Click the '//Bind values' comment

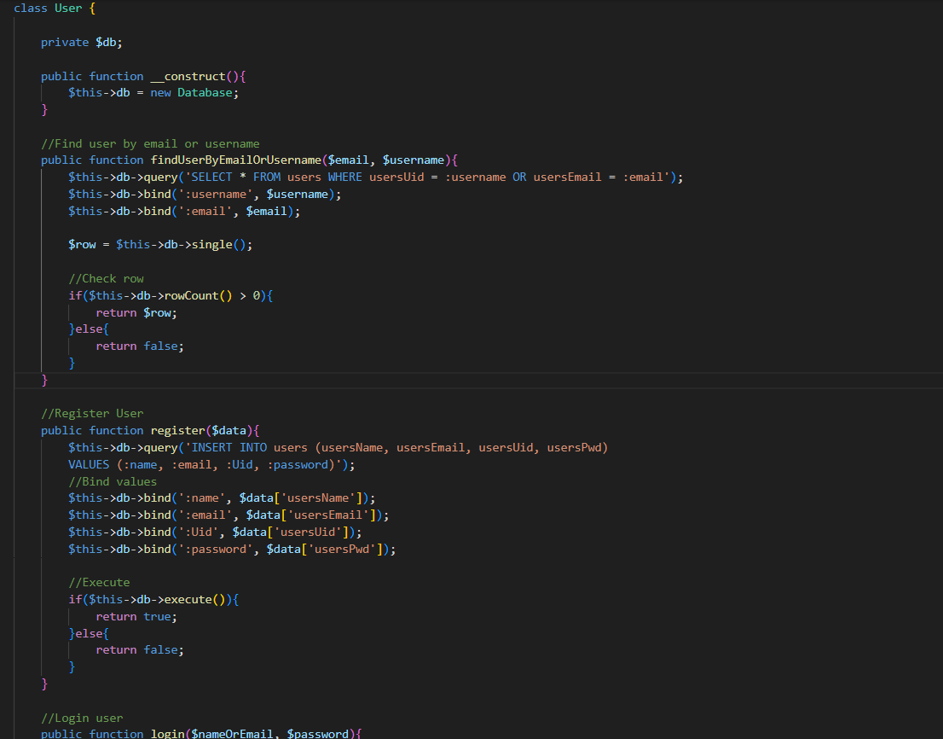pyautogui.click(x=113, y=481)
